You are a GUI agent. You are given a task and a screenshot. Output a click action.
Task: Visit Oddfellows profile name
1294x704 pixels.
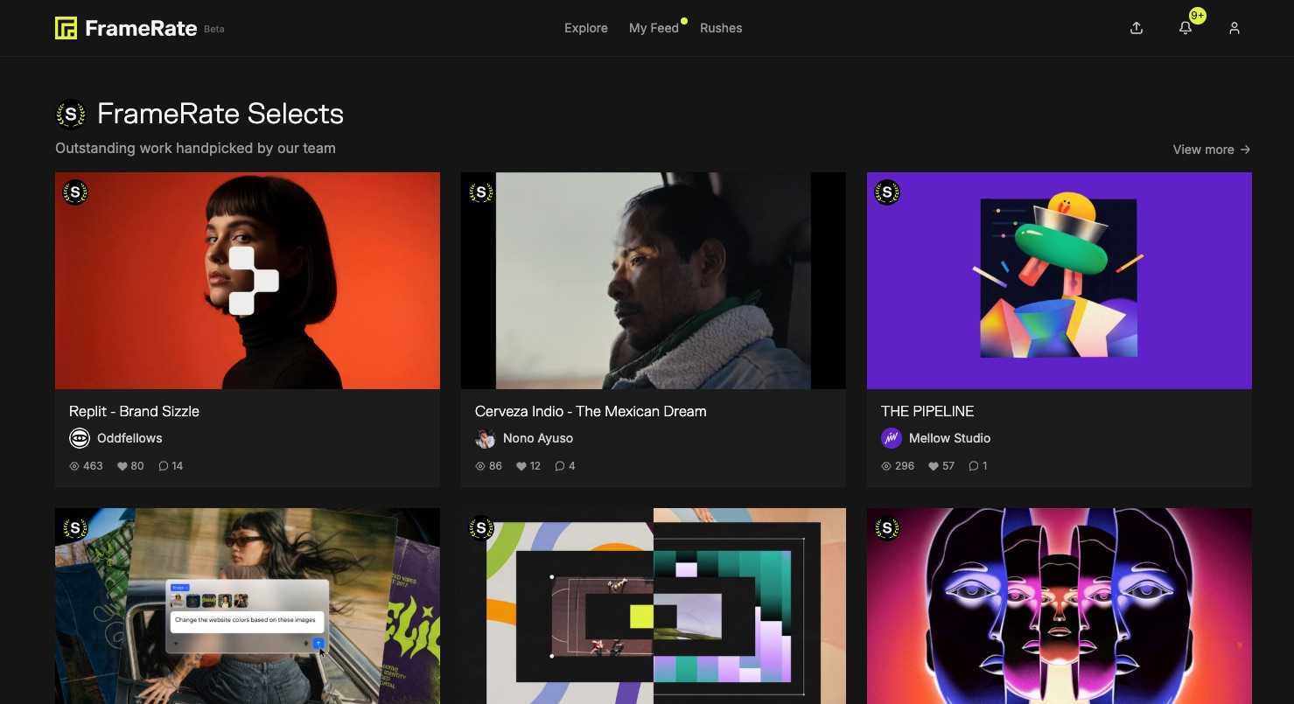click(x=129, y=438)
